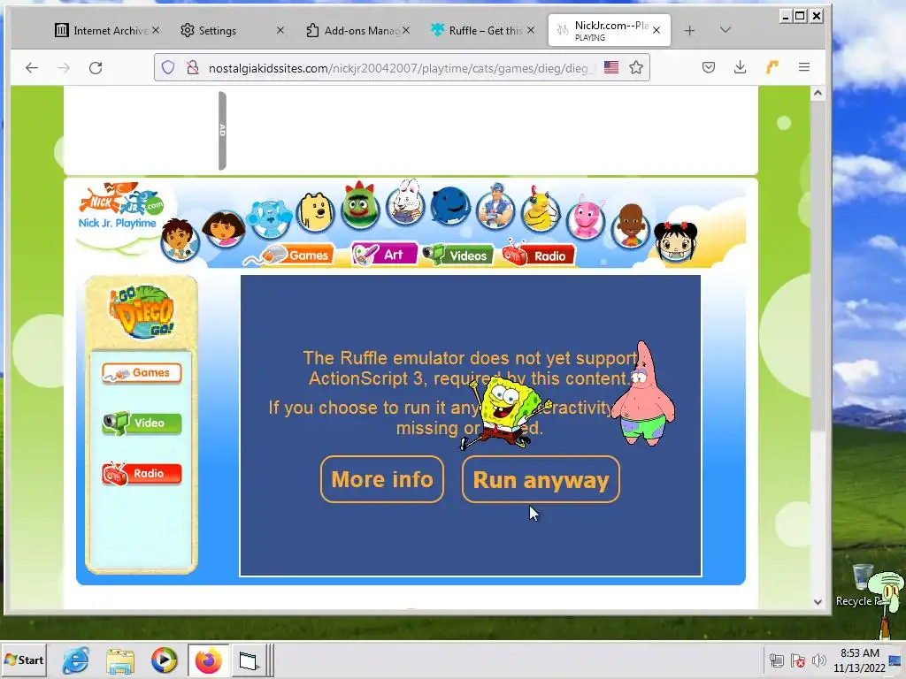Select the pink Backyardigans Uniqua icon
906x679 pixels.
(586, 218)
